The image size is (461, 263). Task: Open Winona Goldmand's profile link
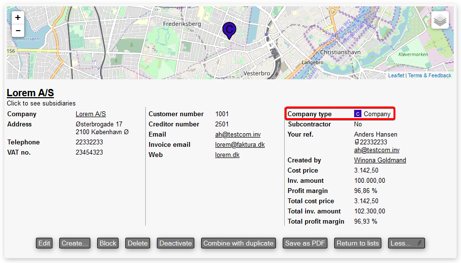[x=380, y=160]
